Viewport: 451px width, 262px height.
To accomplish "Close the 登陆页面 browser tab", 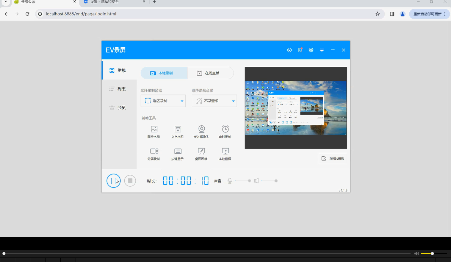I will tap(75, 1).
